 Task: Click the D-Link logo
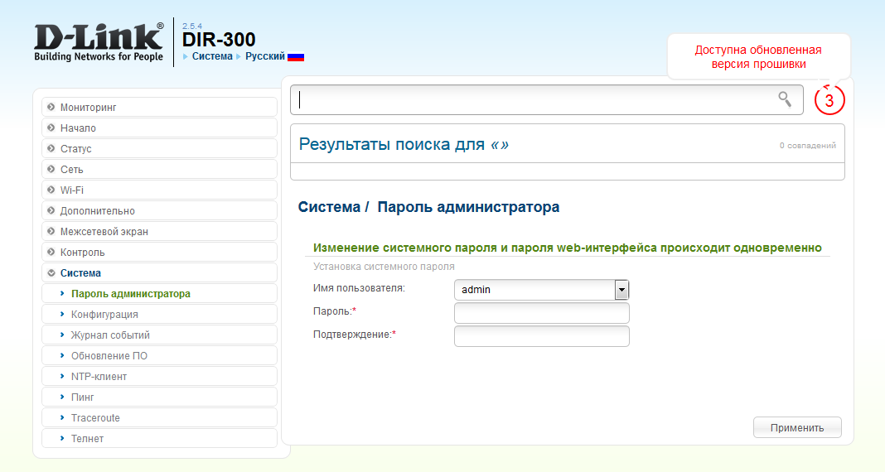point(99,41)
